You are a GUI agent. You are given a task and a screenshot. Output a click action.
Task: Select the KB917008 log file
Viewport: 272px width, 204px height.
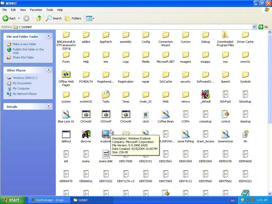(126, 161)
